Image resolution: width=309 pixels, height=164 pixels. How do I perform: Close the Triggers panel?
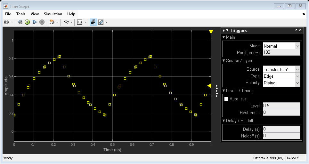(300, 30)
